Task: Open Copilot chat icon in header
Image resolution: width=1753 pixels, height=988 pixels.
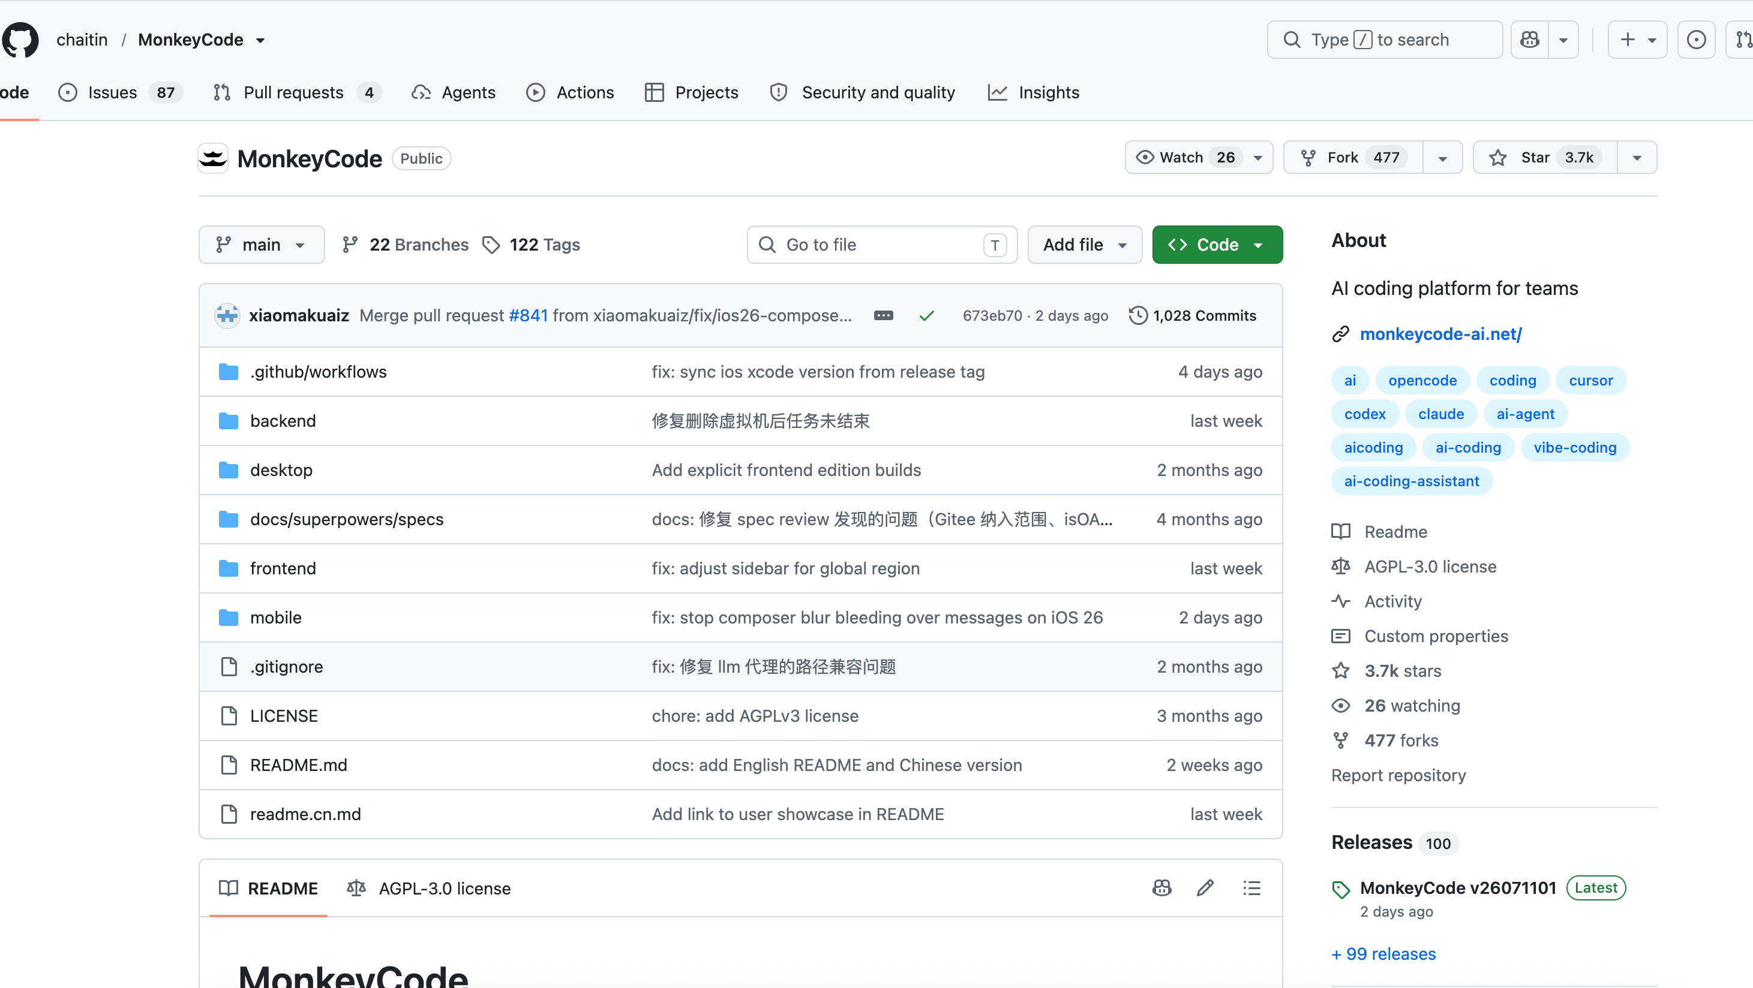Action: [x=1530, y=40]
